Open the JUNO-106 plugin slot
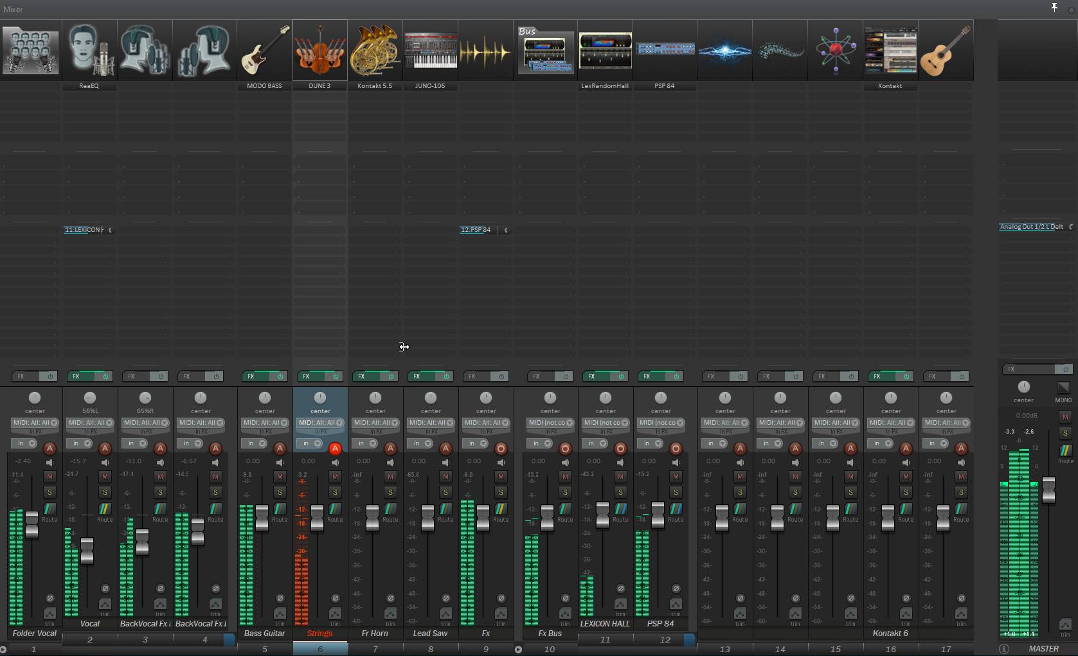The height and width of the screenshot is (656, 1078). (430, 86)
